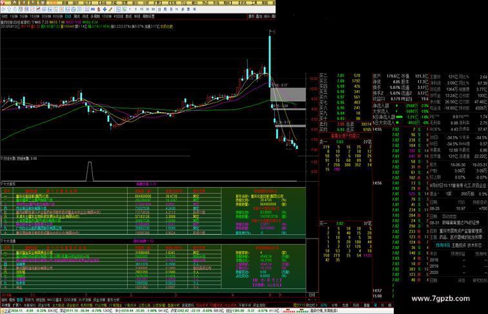Switch to the 5分钟 period tab
This screenshot has width=488, height=314.
(23, 16)
